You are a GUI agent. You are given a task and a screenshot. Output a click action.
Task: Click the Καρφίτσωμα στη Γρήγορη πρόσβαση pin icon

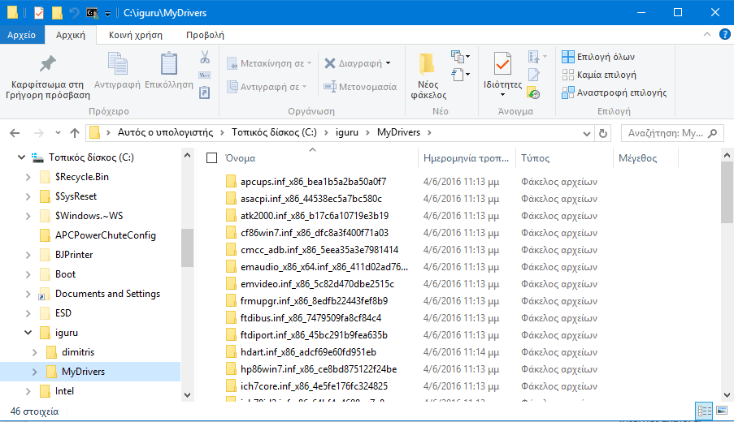[x=47, y=64]
